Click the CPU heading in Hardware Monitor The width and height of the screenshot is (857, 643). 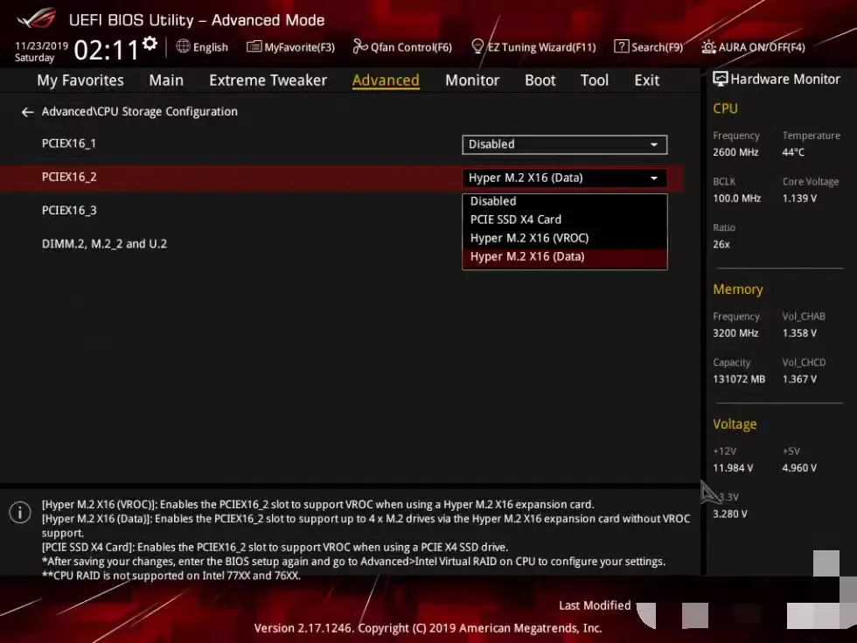[x=725, y=108]
